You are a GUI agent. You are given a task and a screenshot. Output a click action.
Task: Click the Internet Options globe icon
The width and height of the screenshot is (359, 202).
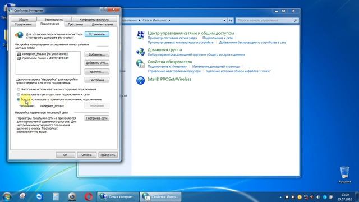click(140, 63)
